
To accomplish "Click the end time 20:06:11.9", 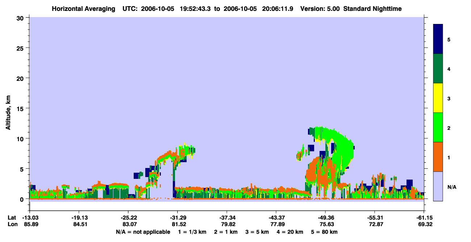I will pos(278,8).
